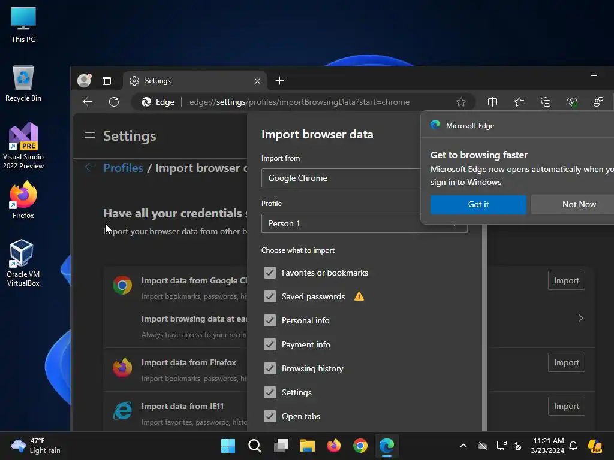614x460 pixels.
Task: Click the saved passwords warning icon
Action: [359, 296]
